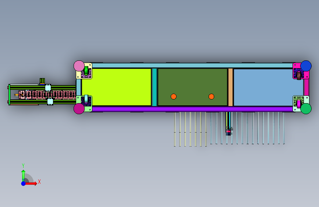Select the brown caster wheel at top-right

(x=299, y=76)
